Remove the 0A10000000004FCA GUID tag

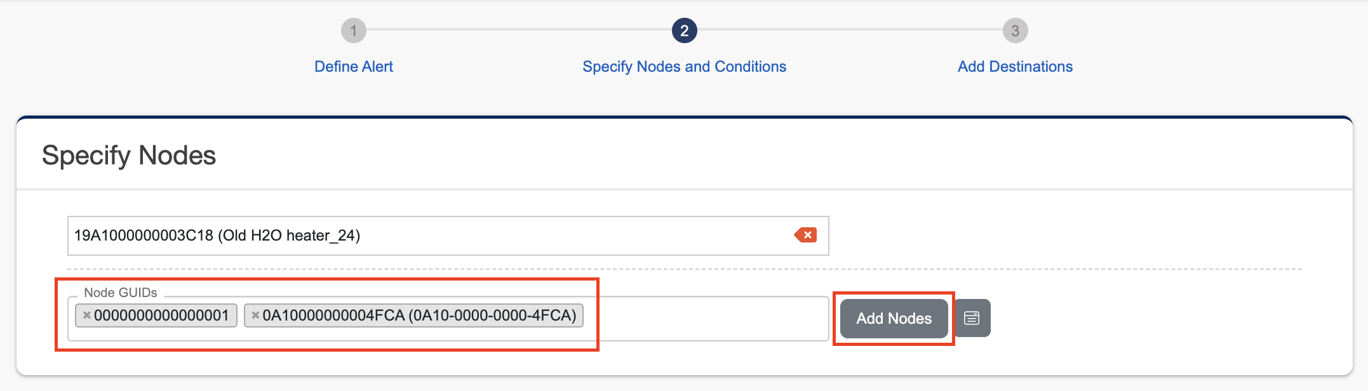(255, 315)
